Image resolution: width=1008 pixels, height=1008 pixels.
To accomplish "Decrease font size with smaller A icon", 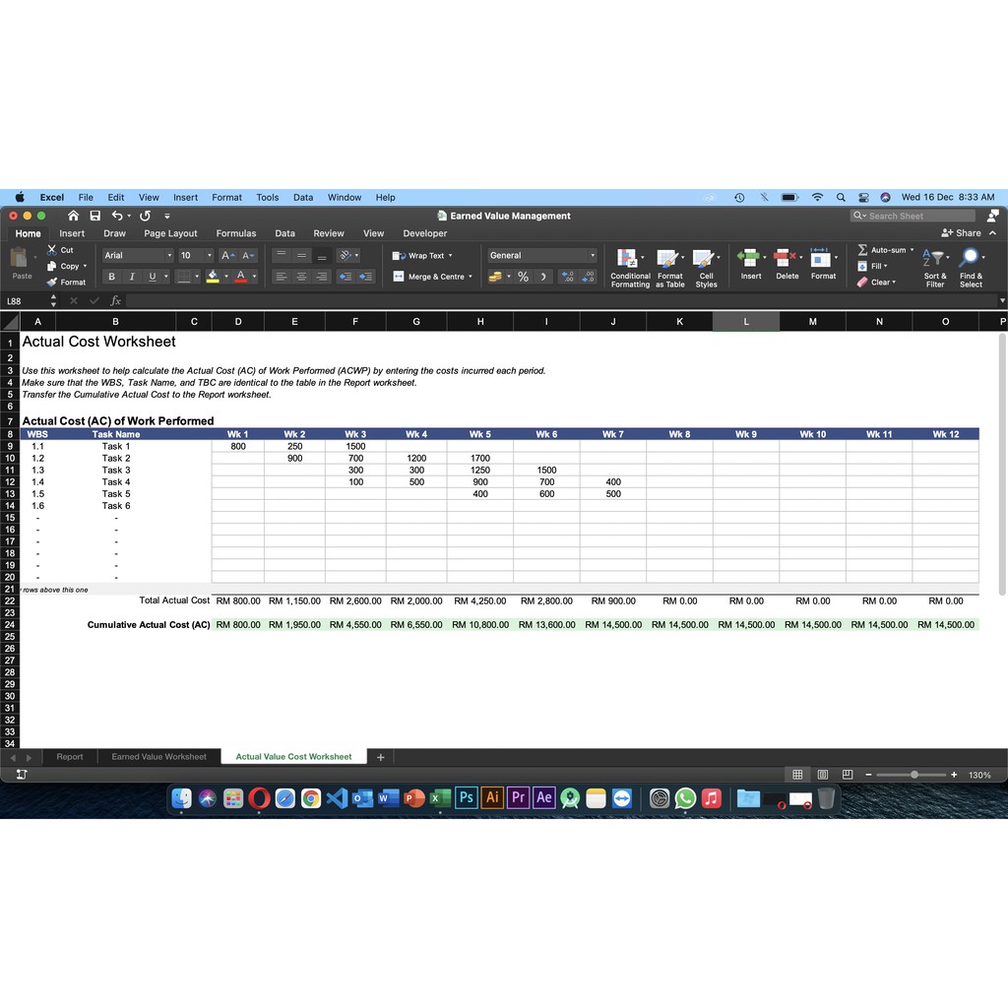I will pos(248,255).
